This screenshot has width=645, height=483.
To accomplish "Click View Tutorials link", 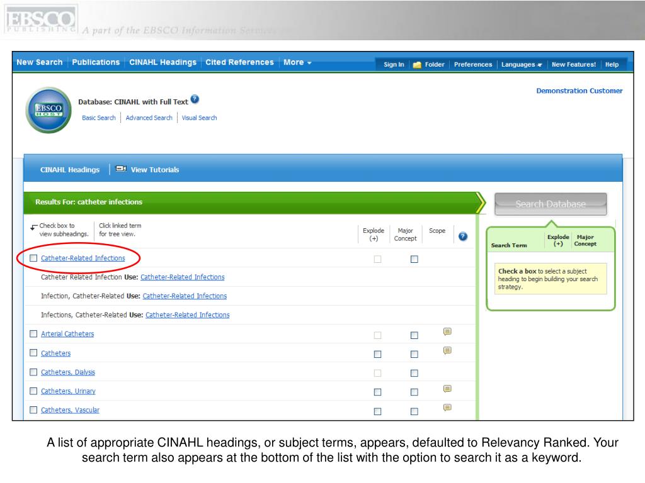I will (x=155, y=170).
